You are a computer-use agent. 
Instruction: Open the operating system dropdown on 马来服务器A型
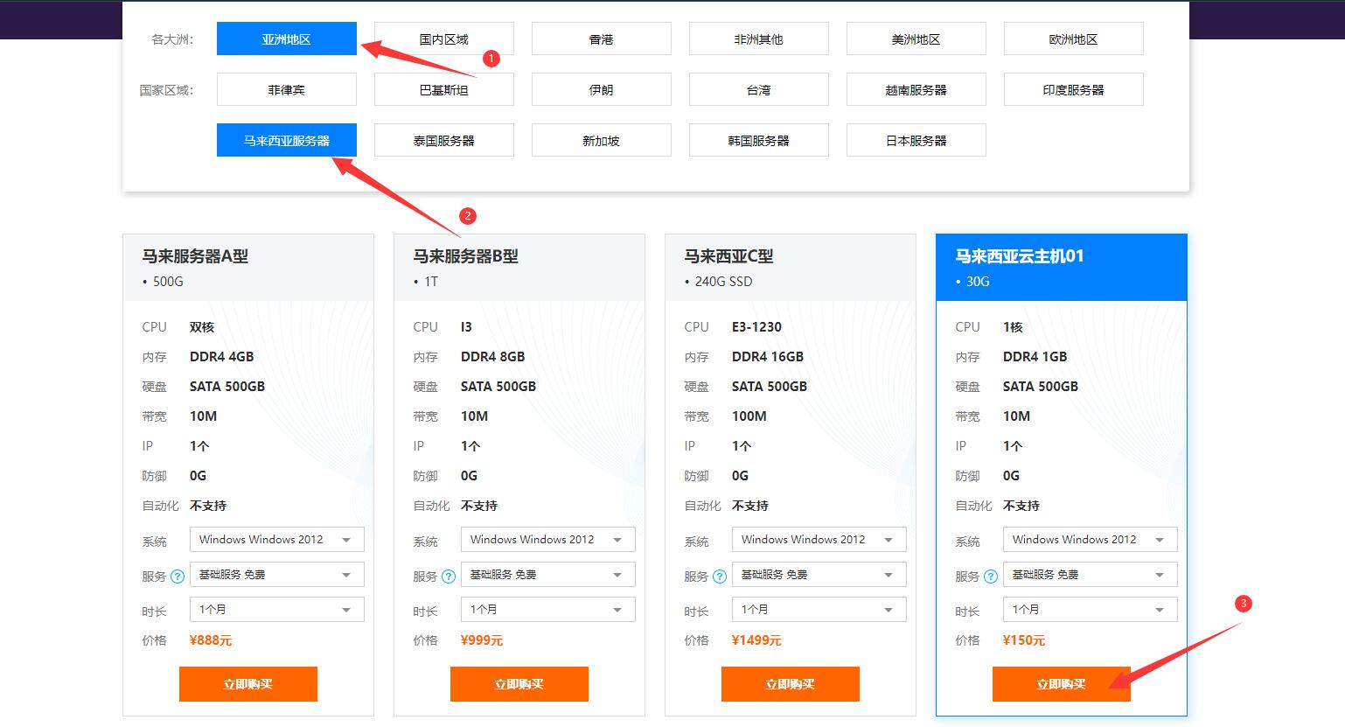tap(276, 539)
